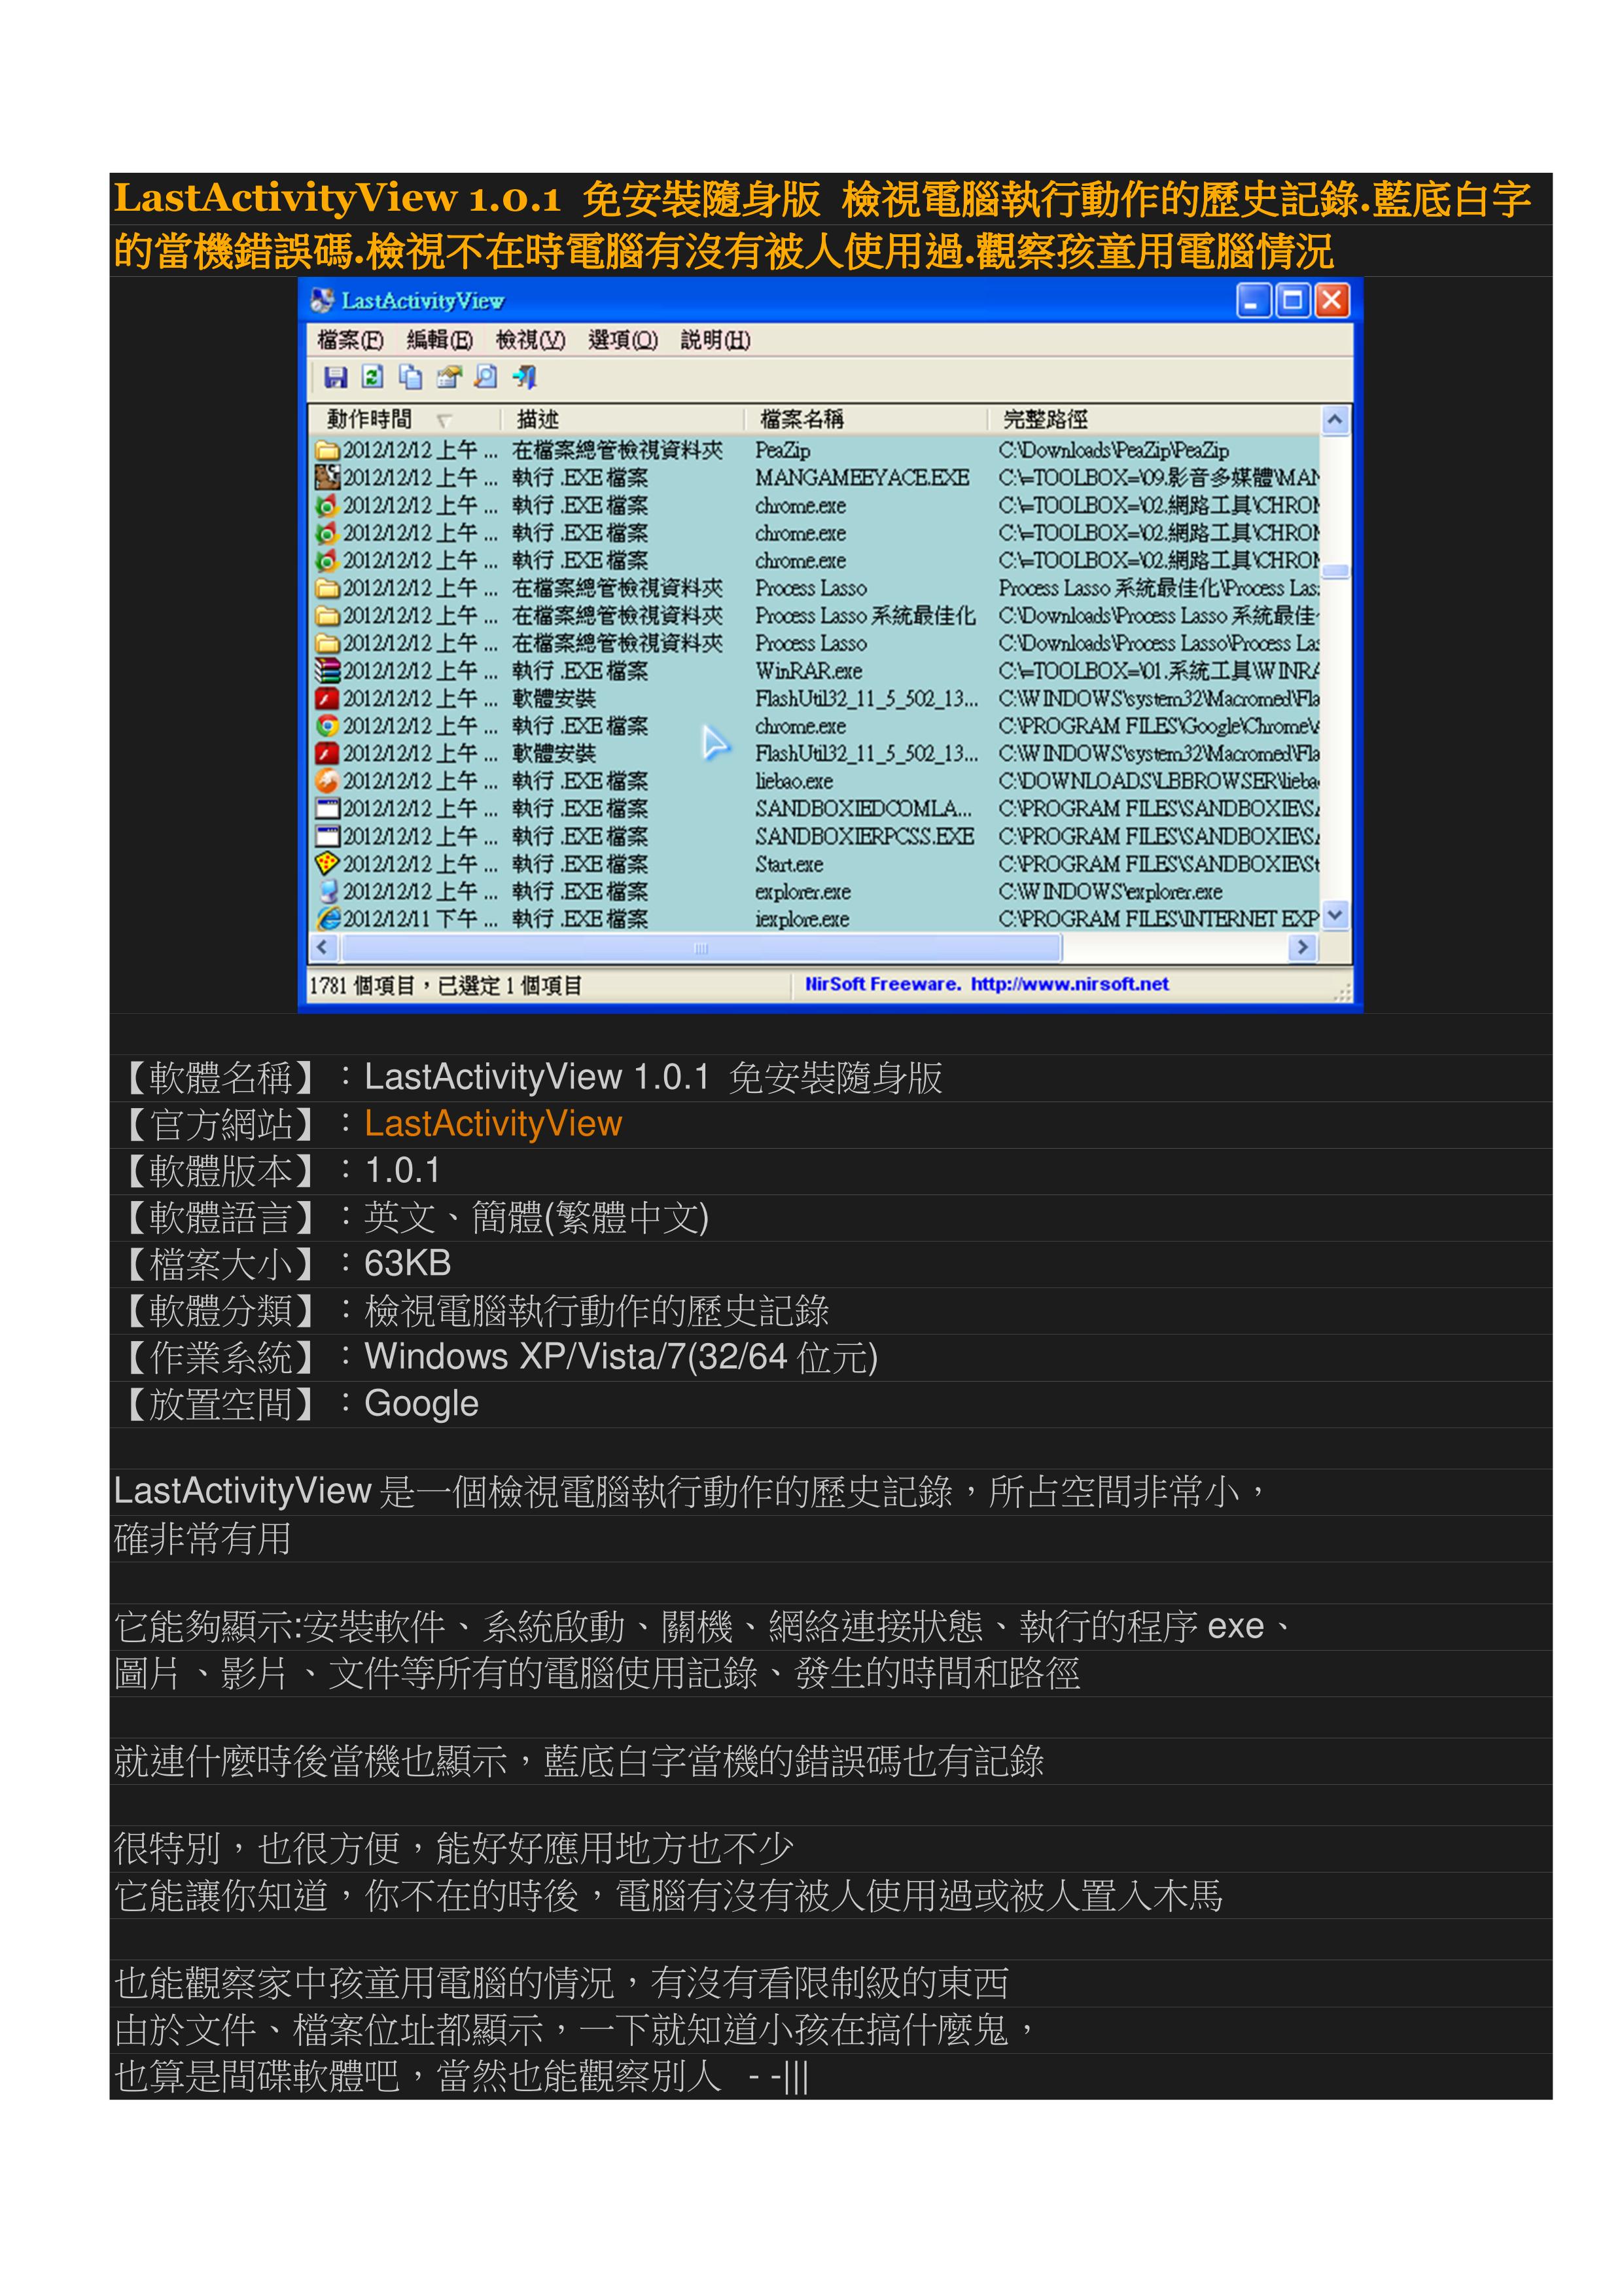Viewport: 1622px width, 2296px height.
Task: Sort by the 動作時間 column header
Action: (x=370, y=419)
